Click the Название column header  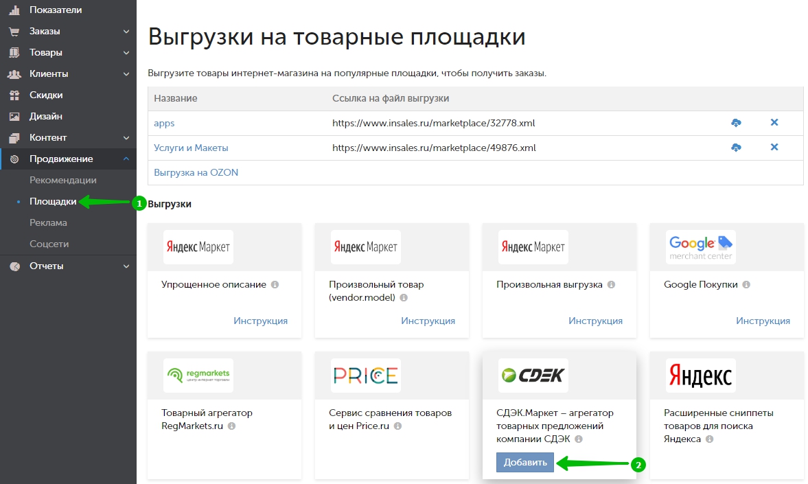coord(175,98)
